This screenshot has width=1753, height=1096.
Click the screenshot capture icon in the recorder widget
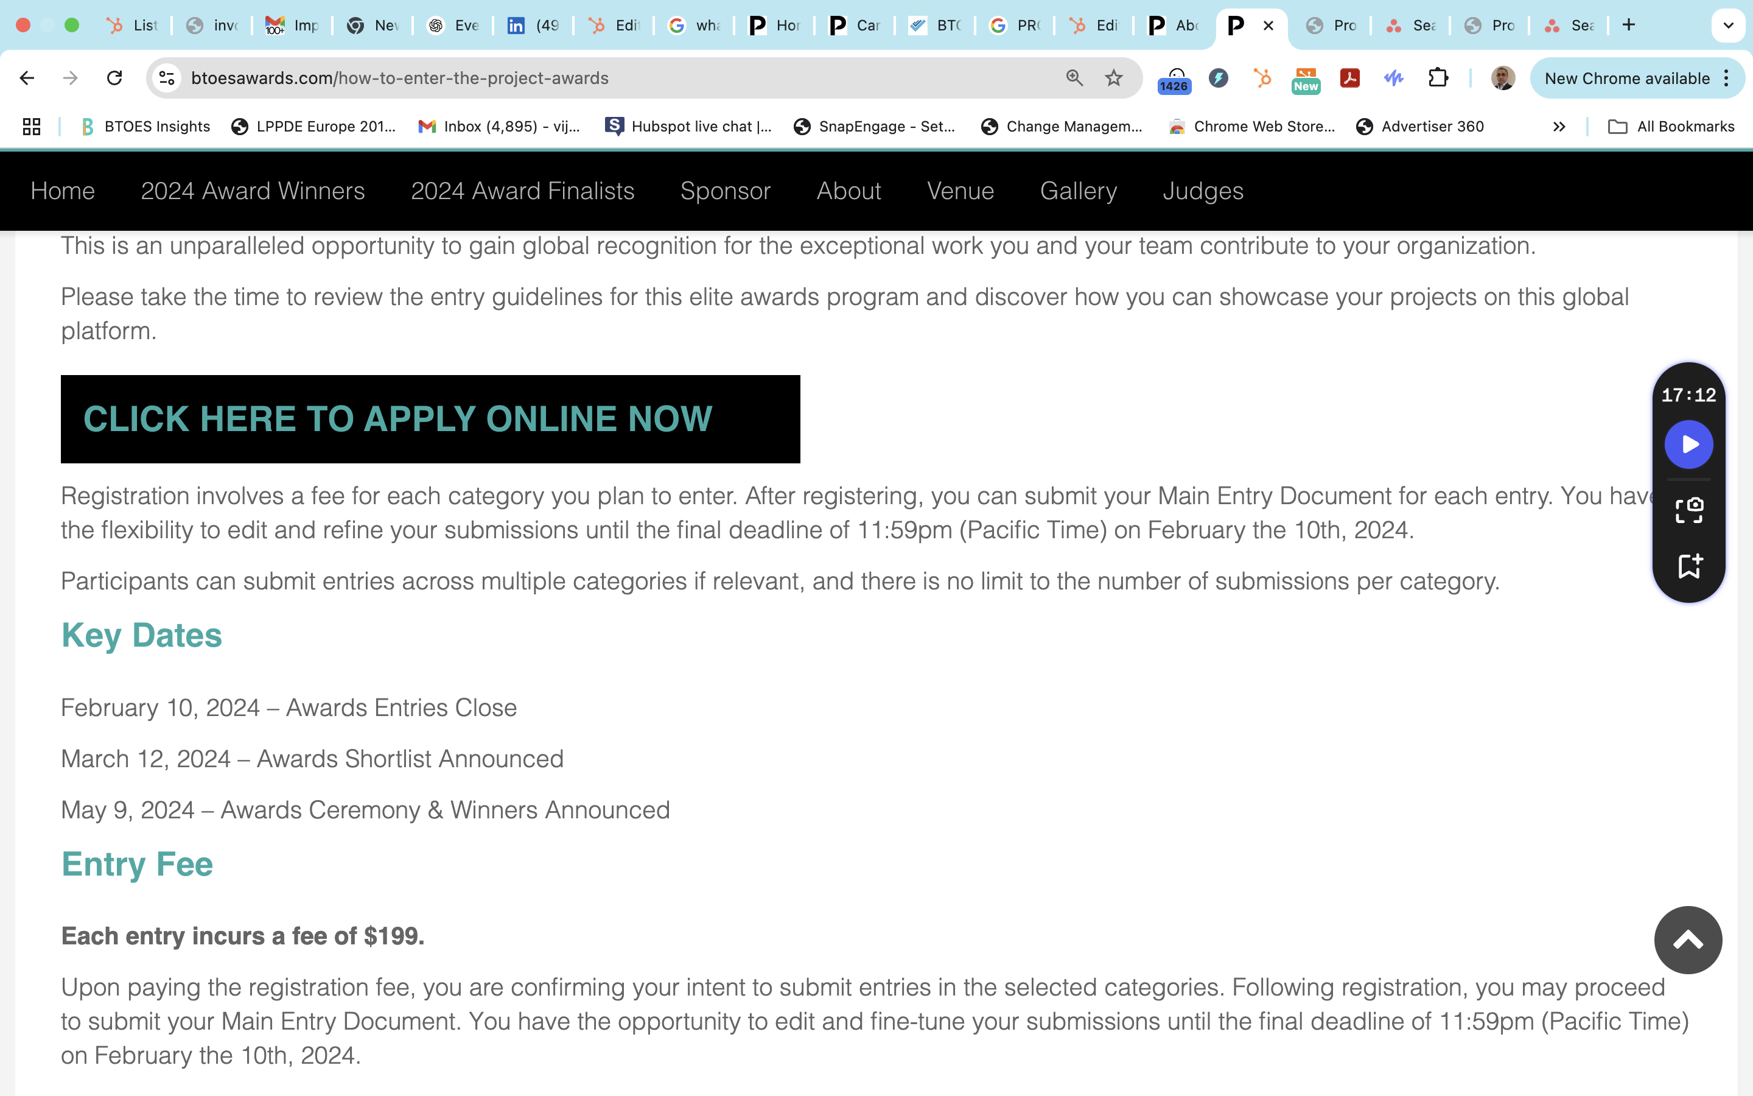1688,510
